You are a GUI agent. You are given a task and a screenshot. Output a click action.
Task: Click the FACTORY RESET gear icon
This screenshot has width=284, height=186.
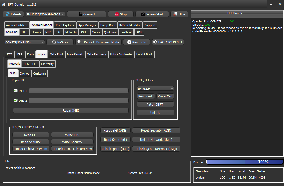pos(155,42)
